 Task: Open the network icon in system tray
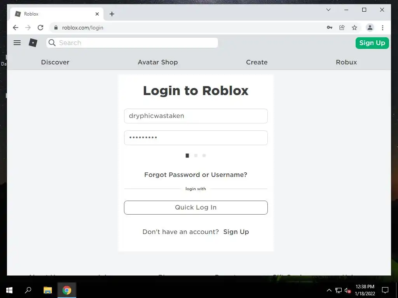[339, 290]
